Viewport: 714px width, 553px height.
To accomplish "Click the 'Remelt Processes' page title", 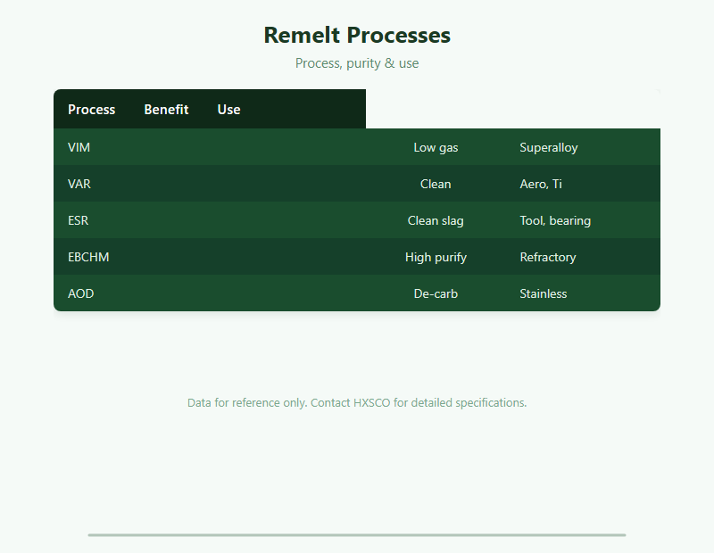I will (357, 35).
